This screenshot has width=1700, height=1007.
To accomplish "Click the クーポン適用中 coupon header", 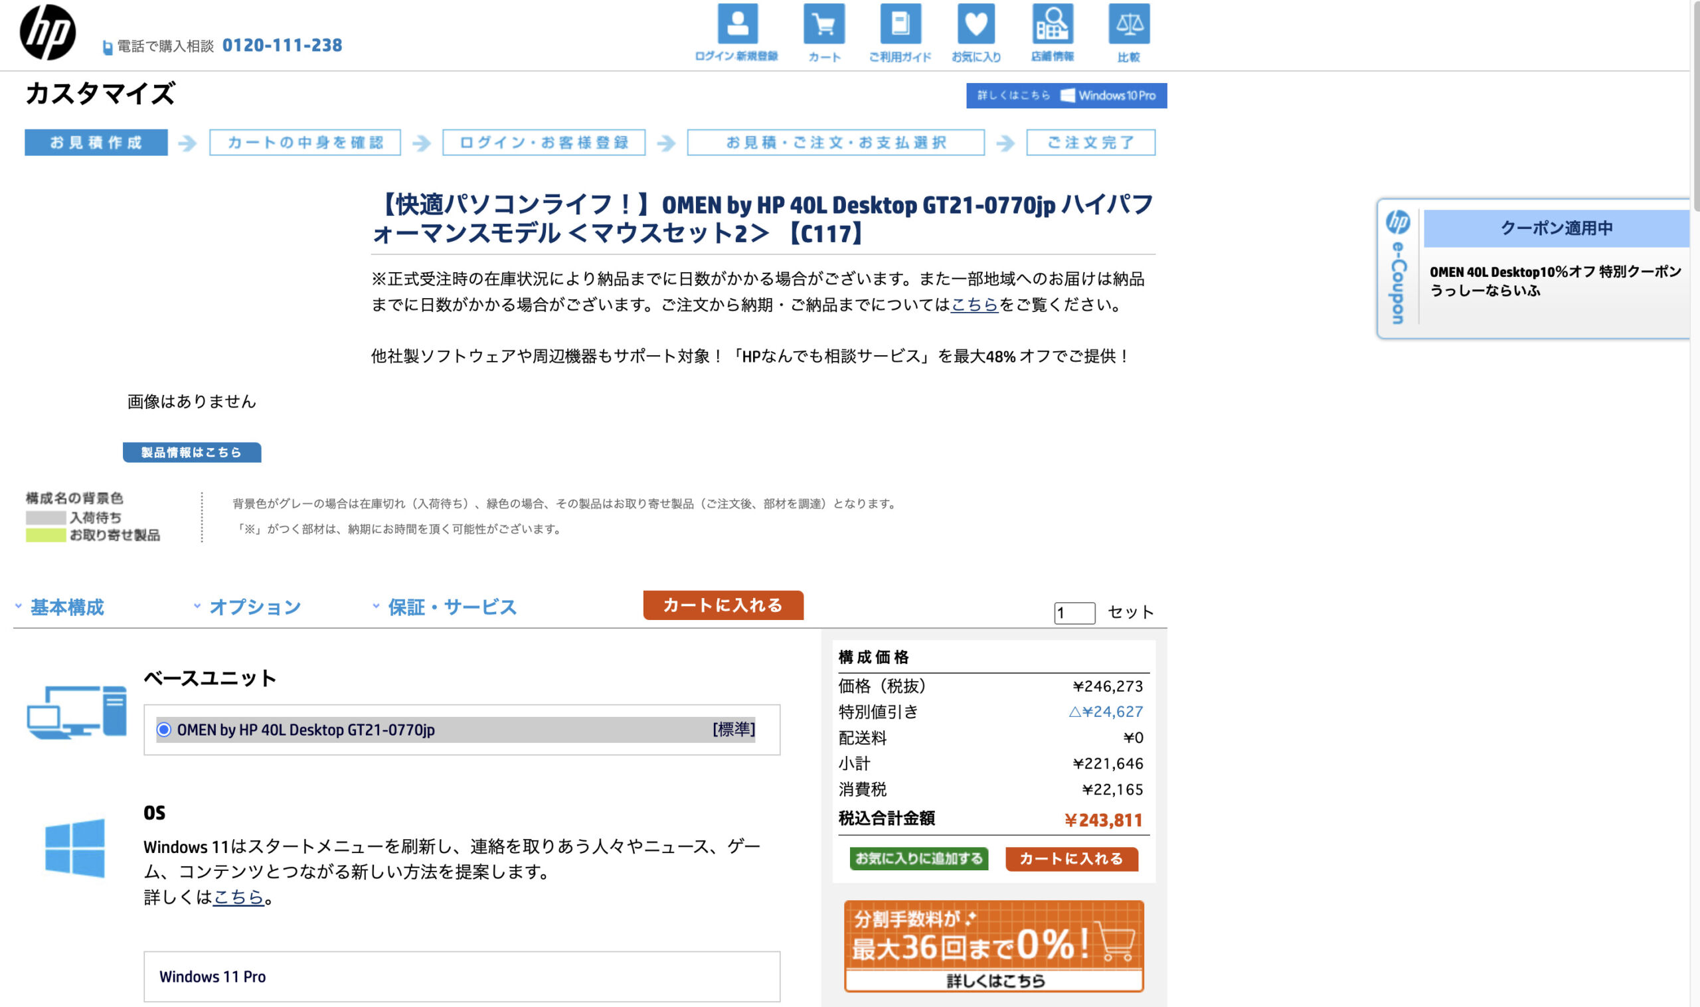I will pos(1556,228).
